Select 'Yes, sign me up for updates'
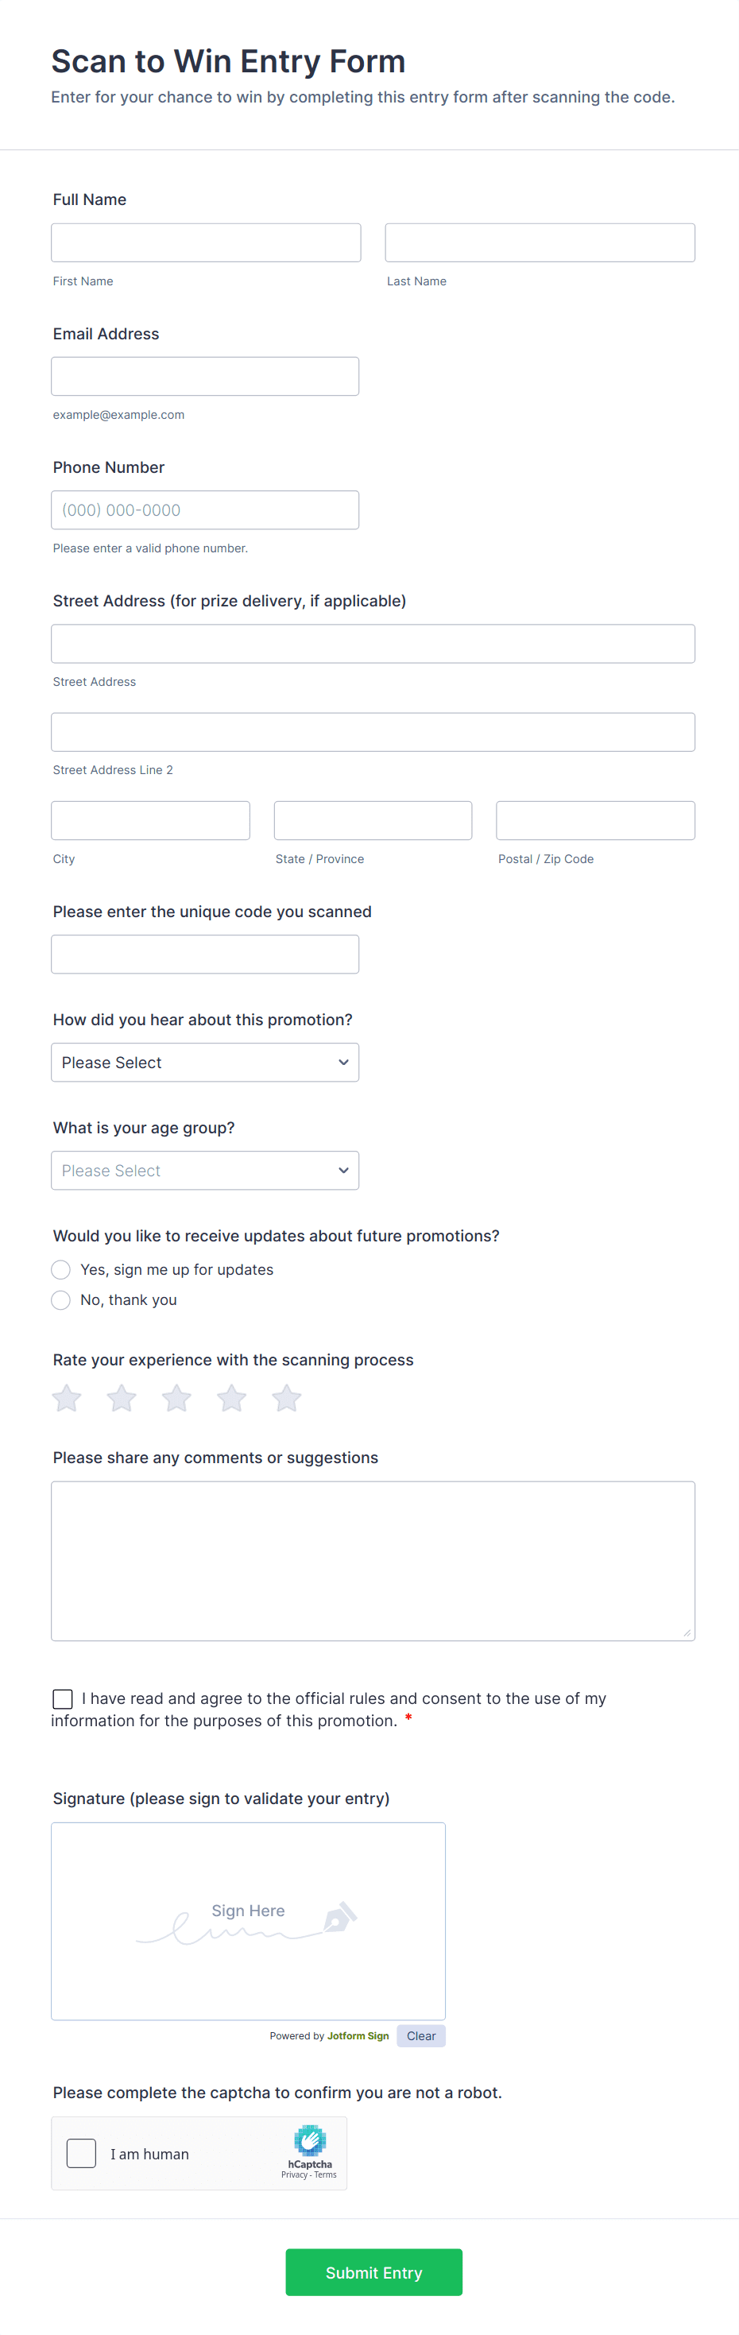This screenshot has height=2335, width=739. point(60,1270)
